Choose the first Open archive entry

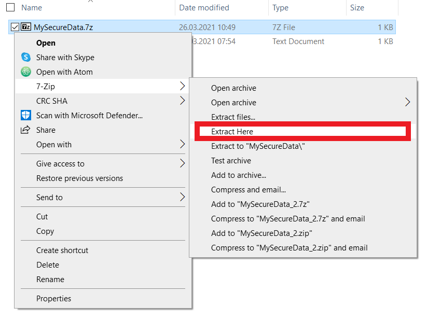tap(303, 88)
